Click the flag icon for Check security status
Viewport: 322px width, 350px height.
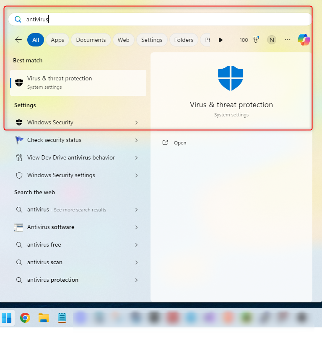[x=19, y=140]
